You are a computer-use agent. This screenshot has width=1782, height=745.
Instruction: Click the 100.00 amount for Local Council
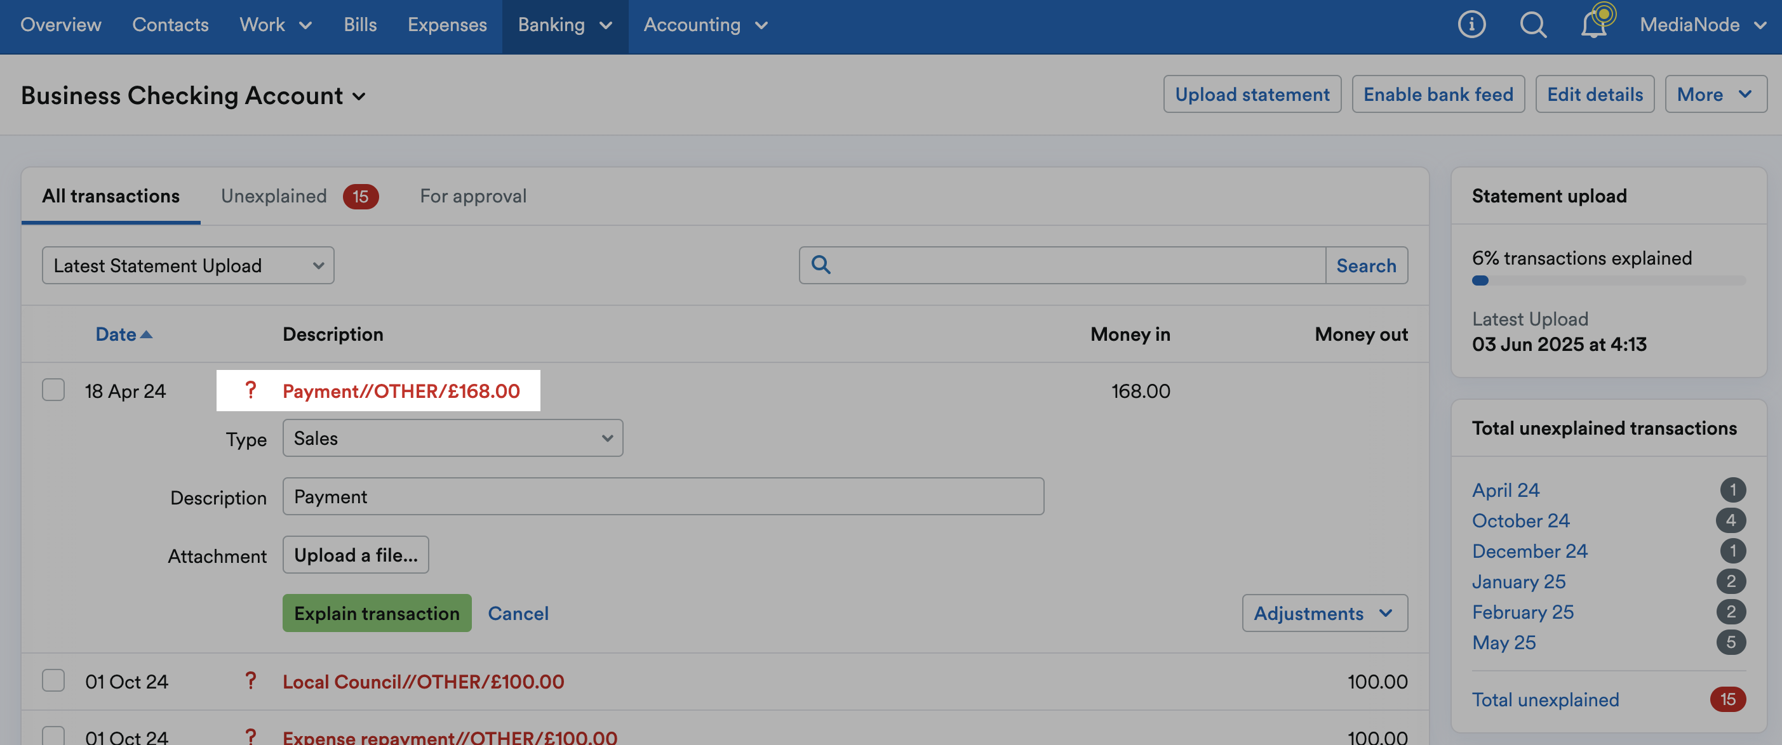click(1377, 682)
